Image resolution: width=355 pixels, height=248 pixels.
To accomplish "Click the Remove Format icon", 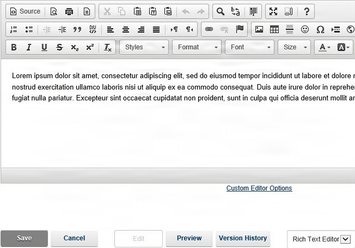I will coord(108,47).
